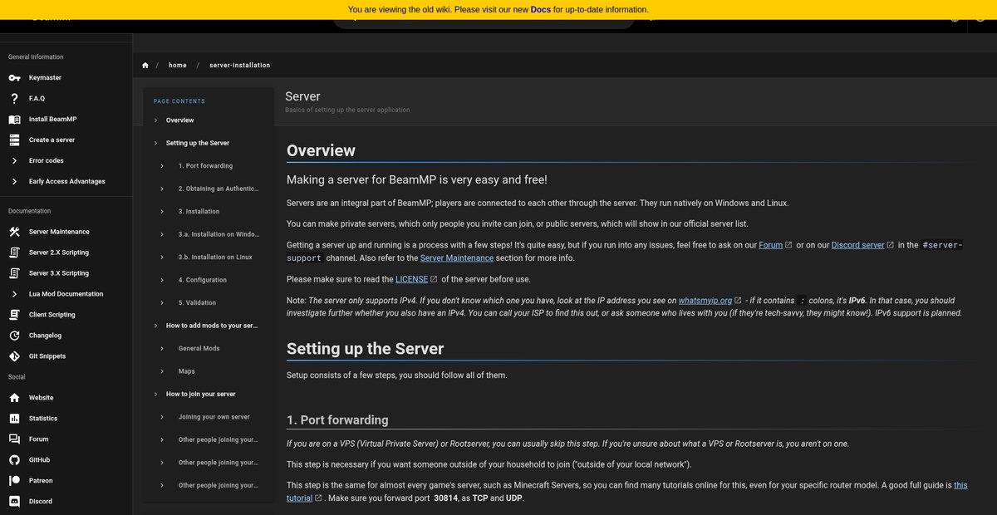997x515 pixels.
Task: Click chevron beside Setting up the Server
Action: 155,143
